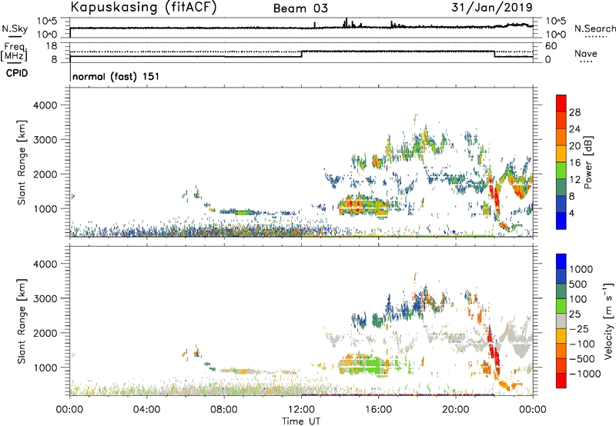Viewport: 616px width, 426px height.
Task: Click the 'N.Sky' legend label
Action: click(x=15, y=28)
